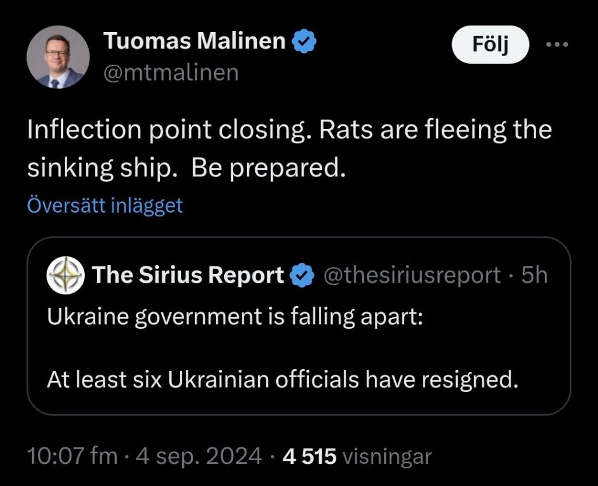This screenshot has height=486, width=598.
Task: Click the 5h timestamp on quoted post
Action: point(534,275)
